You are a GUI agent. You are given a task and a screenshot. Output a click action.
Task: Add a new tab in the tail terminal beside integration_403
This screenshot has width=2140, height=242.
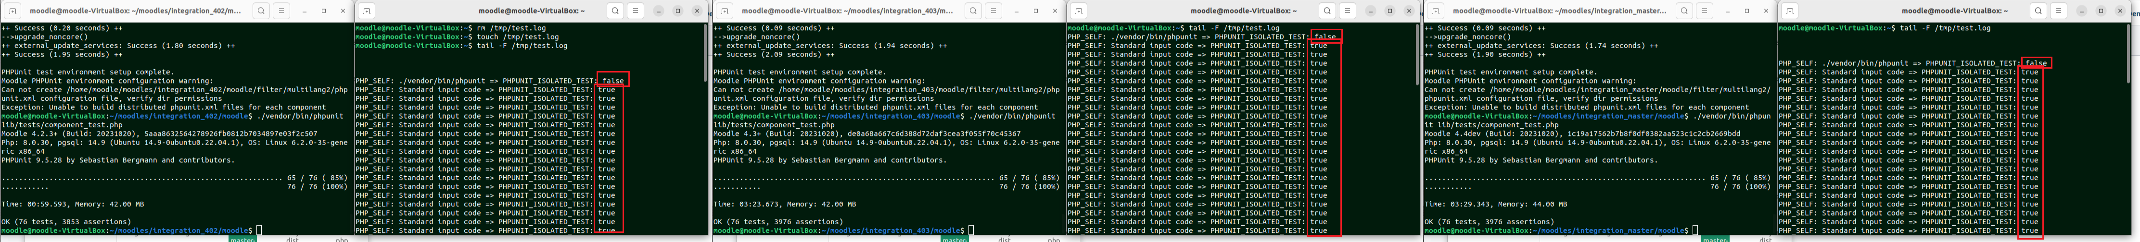1078,11
